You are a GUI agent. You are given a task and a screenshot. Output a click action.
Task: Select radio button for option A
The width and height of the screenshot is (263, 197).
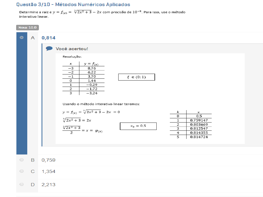click(x=22, y=38)
